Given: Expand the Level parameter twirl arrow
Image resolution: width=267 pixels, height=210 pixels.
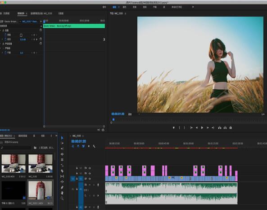Looking at the screenshot, I should tap(2, 39).
